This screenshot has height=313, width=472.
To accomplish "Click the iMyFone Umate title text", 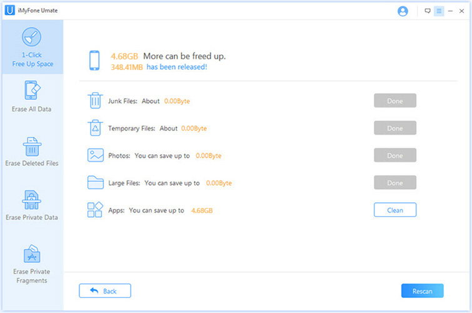I will point(38,11).
